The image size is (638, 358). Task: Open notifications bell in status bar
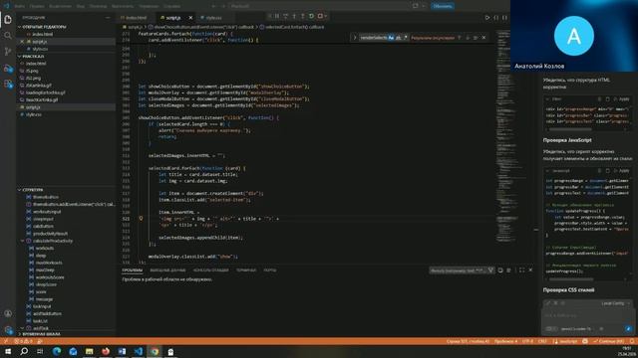pos(632,341)
